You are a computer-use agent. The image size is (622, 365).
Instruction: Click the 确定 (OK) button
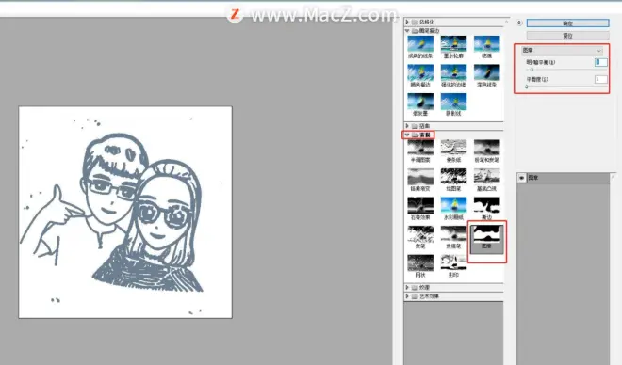pyautogui.click(x=567, y=24)
